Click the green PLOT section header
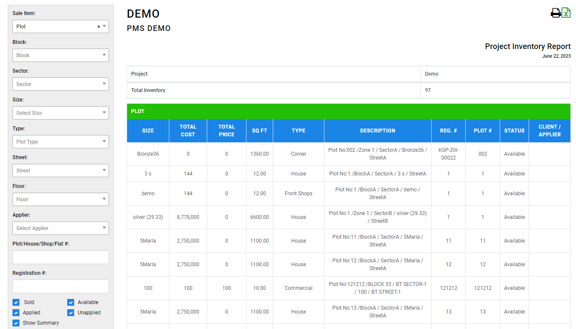576x329 pixels. point(349,111)
